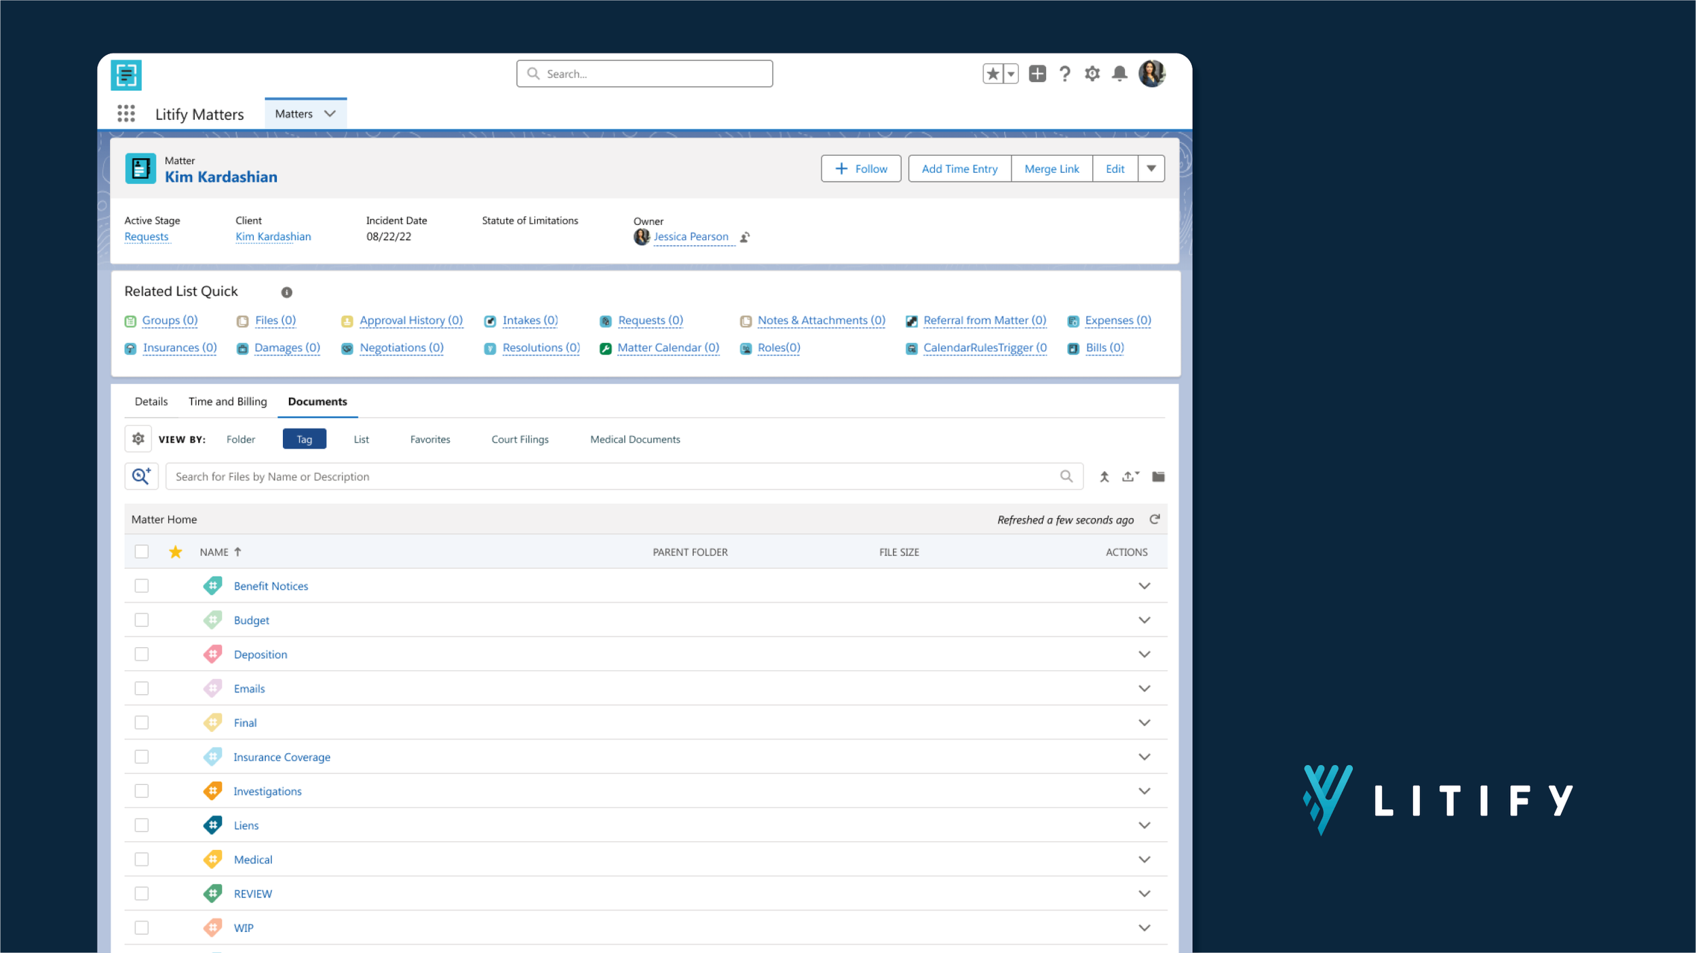Click the REVIEW tag icon
The image size is (1696, 953).
point(213,893)
